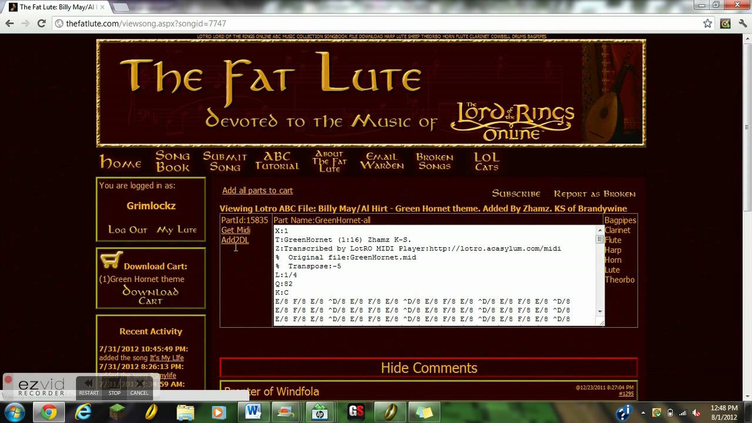Viewport: 752px width, 423px height.
Task: Open Sticky Notes on the taskbar
Action: click(x=424, y=412)
